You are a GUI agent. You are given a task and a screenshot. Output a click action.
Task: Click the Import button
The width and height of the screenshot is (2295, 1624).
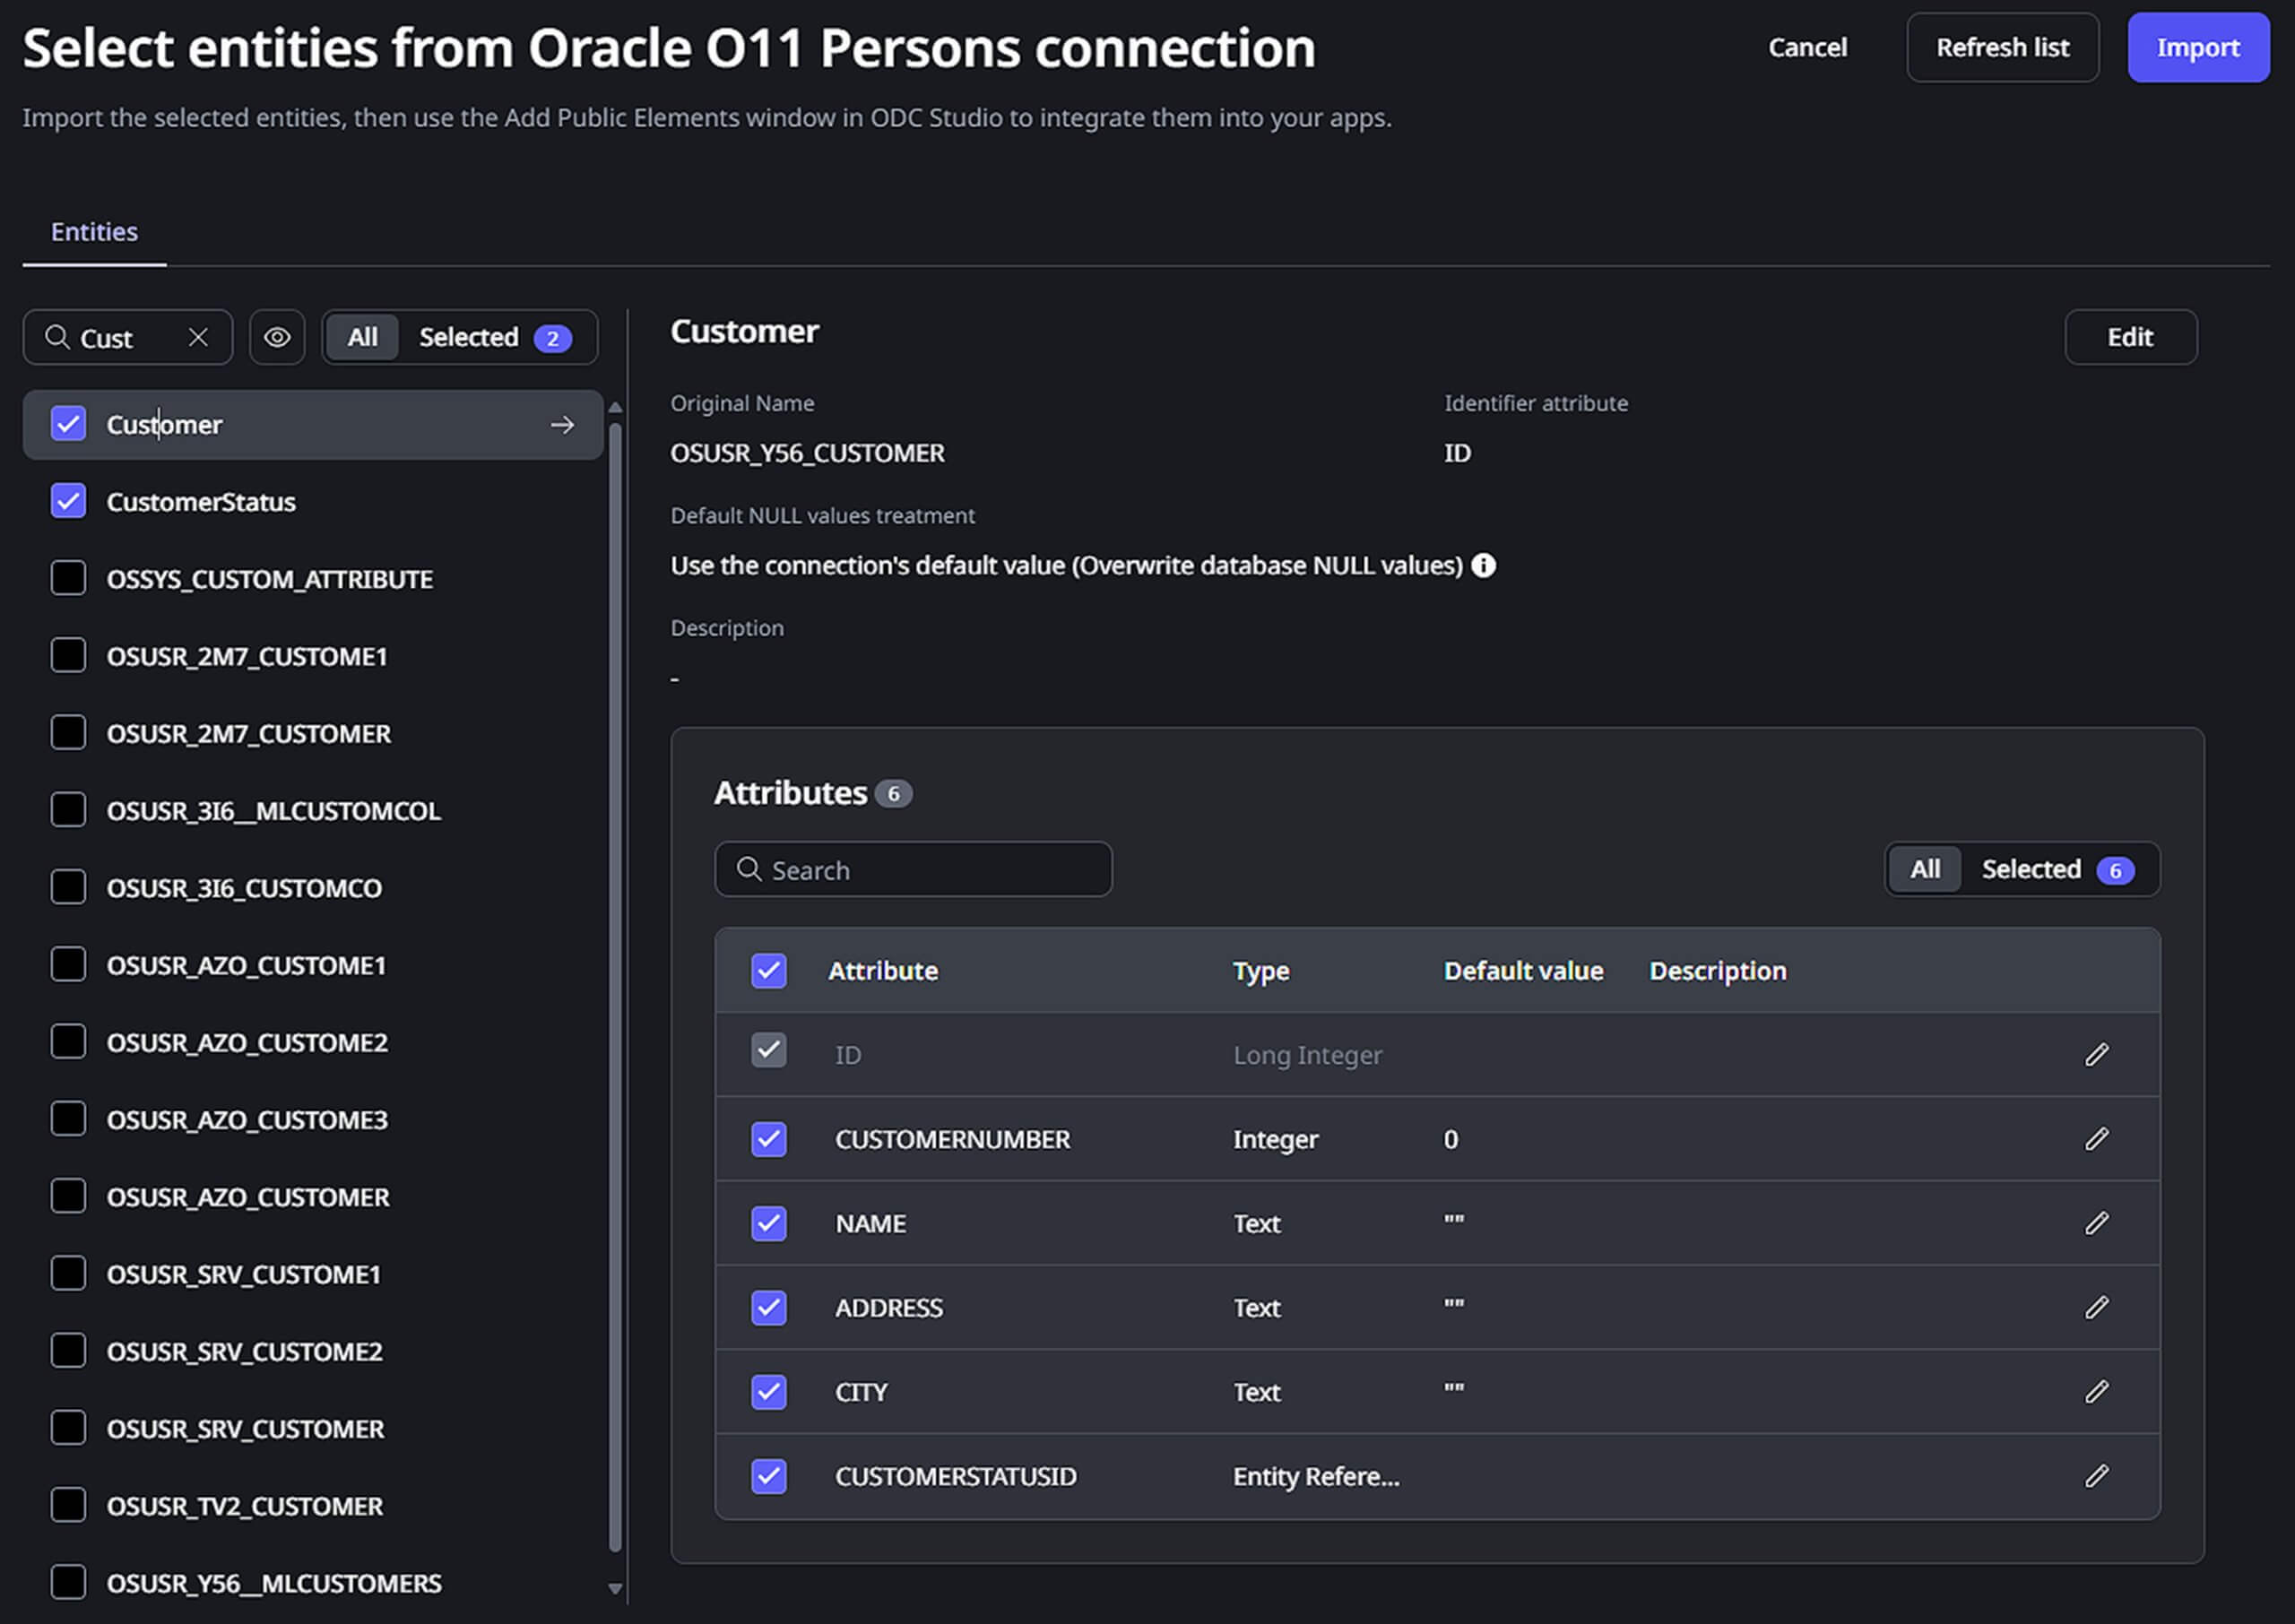(x=2198, y=48)
